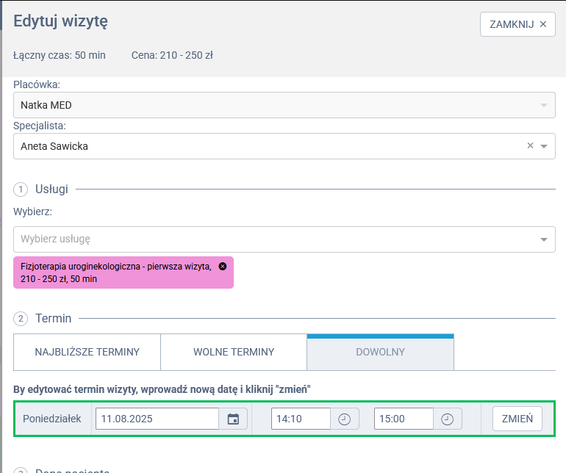Click the clock icon next to 15:00
Viewport: 566px width, 473px height.
click(447, 419)
